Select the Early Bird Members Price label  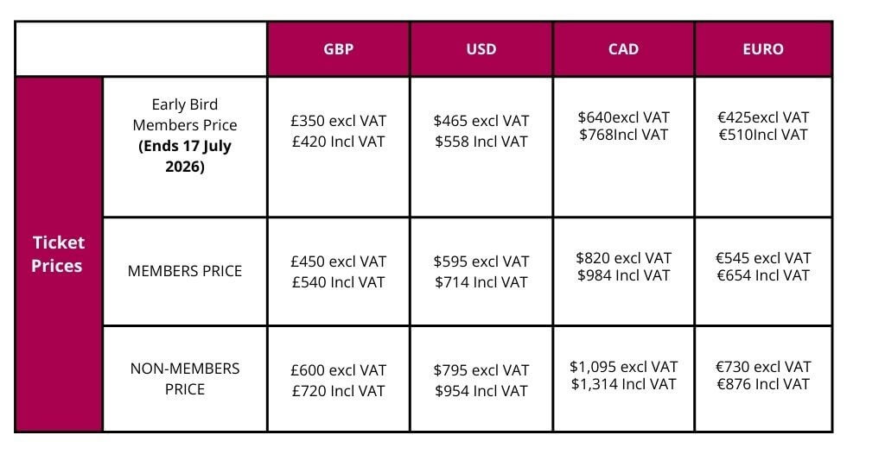pyautogui.click(x=185, y=136)
